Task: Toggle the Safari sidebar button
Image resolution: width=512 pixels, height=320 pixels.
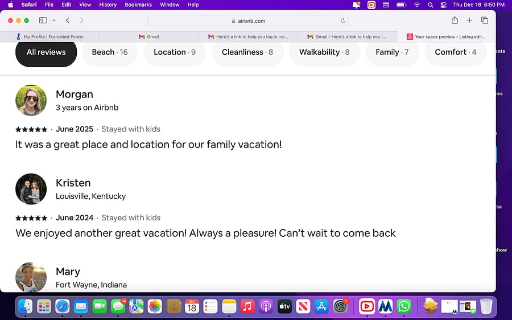Action: point(43,20)
